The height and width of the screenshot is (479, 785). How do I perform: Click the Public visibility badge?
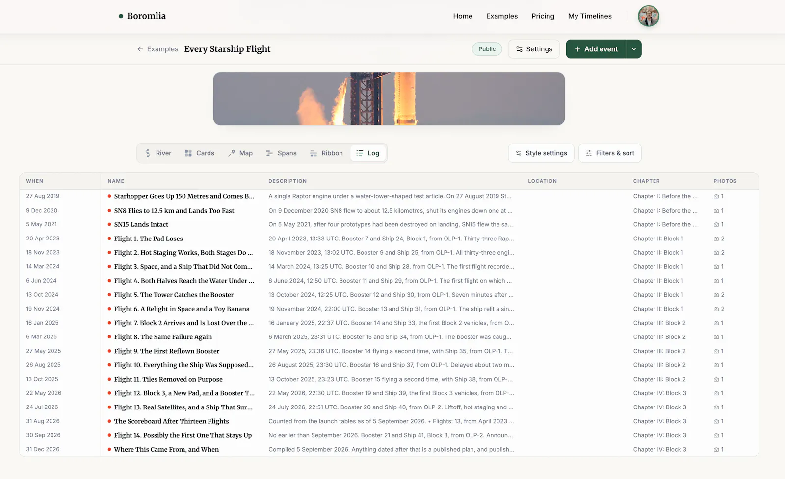(x=487, y=49)
